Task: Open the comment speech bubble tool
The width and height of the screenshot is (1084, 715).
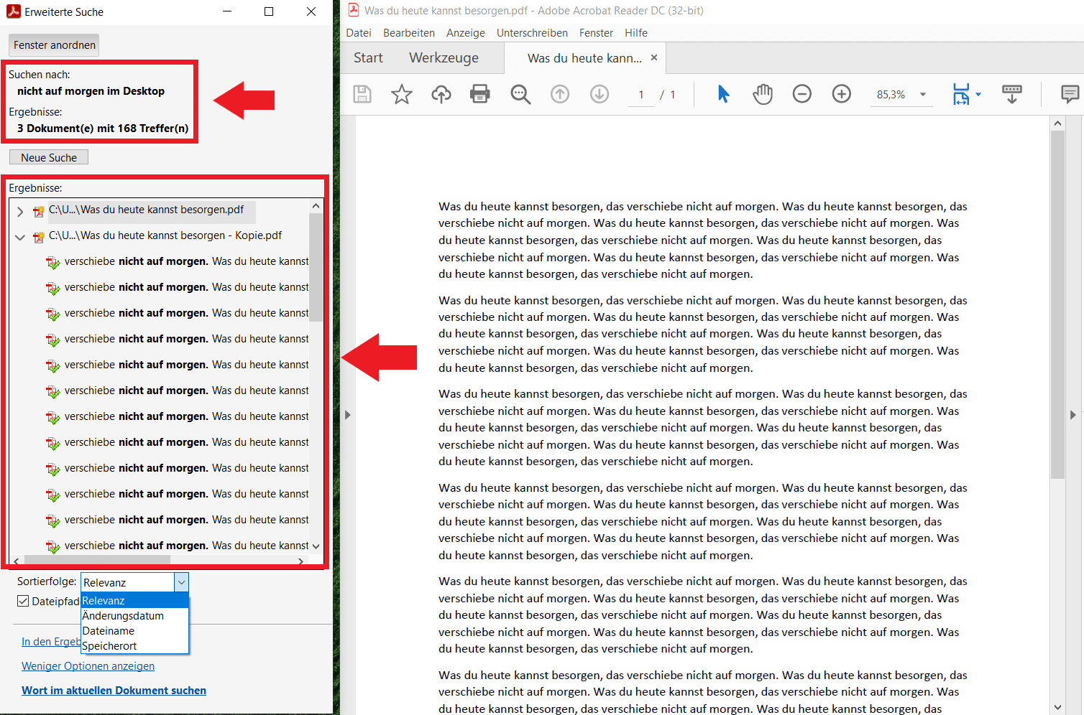Action: click(x=1070, y=94)
